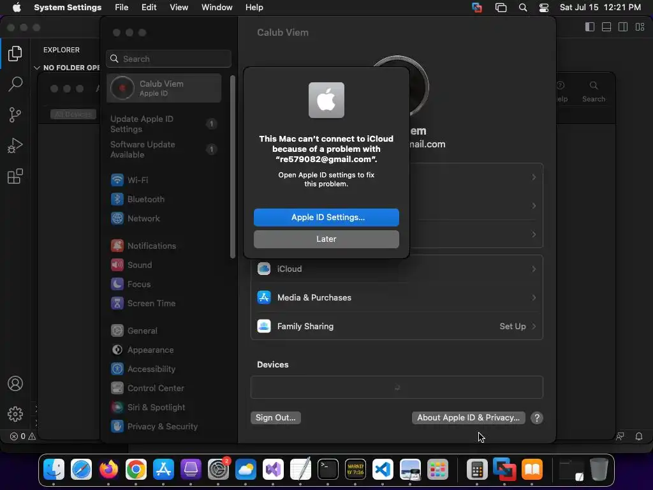Launch Safari from the Dock
The width and height of the screenshot is (653, 490).
pyautogui.click(x=81, y=470)
